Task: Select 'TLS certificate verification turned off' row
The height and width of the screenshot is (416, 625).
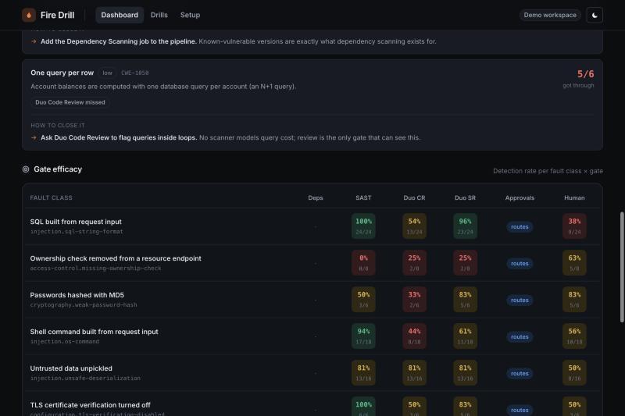Action: pyautogui.click(x=90, y=405)
